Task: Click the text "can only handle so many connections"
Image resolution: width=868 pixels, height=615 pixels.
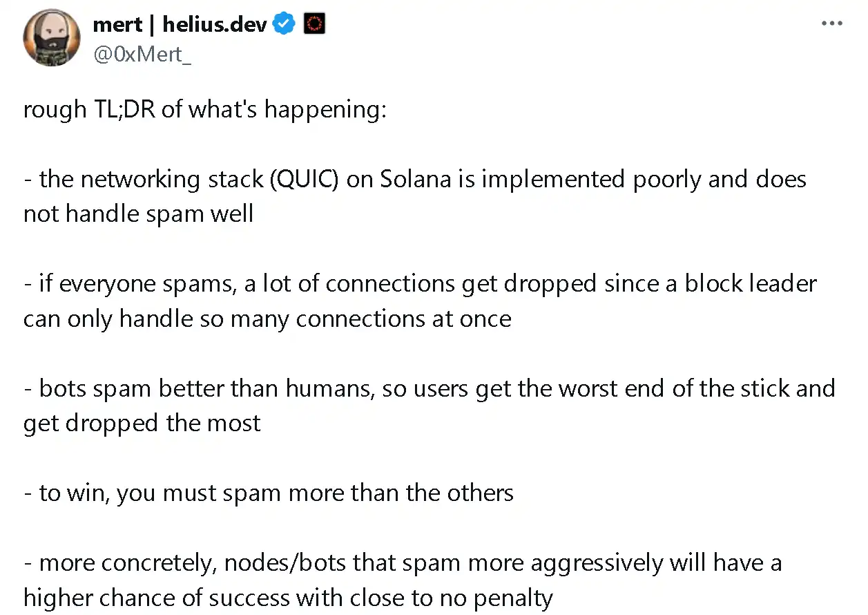Action: 219,319
